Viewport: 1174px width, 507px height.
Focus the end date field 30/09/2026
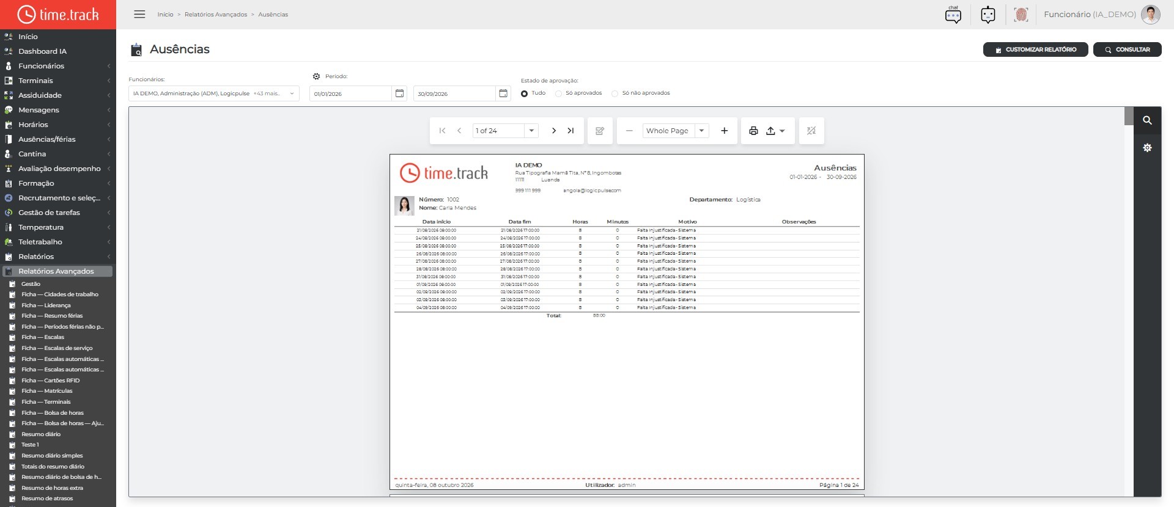click(454, 93)
